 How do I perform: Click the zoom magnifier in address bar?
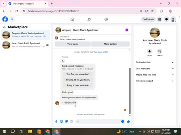141,11
